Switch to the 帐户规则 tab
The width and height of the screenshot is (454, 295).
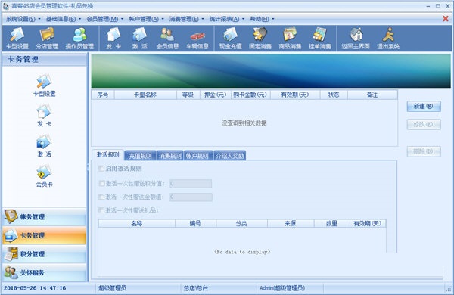(x=198, y=156)
